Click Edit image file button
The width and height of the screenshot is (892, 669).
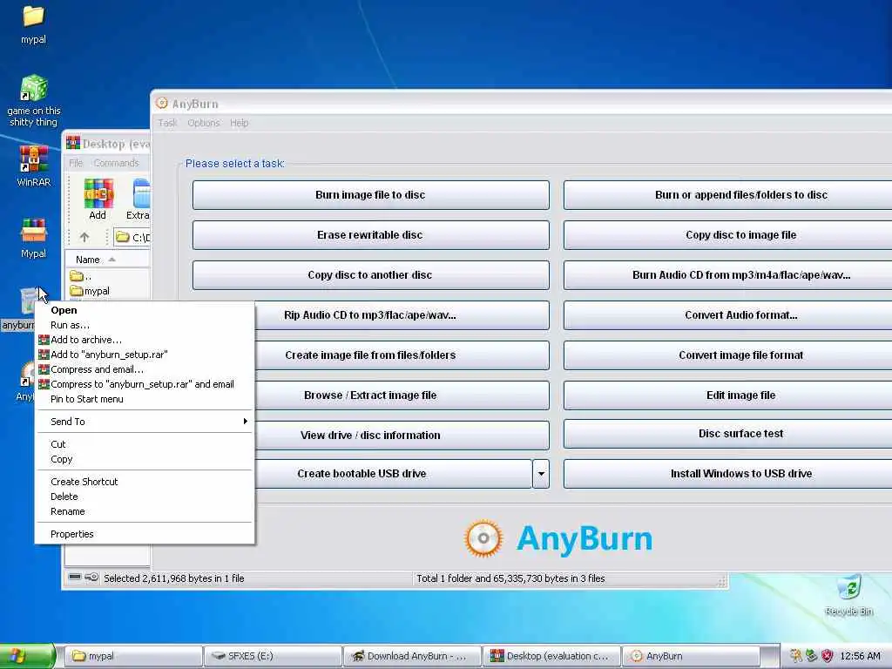728,395
